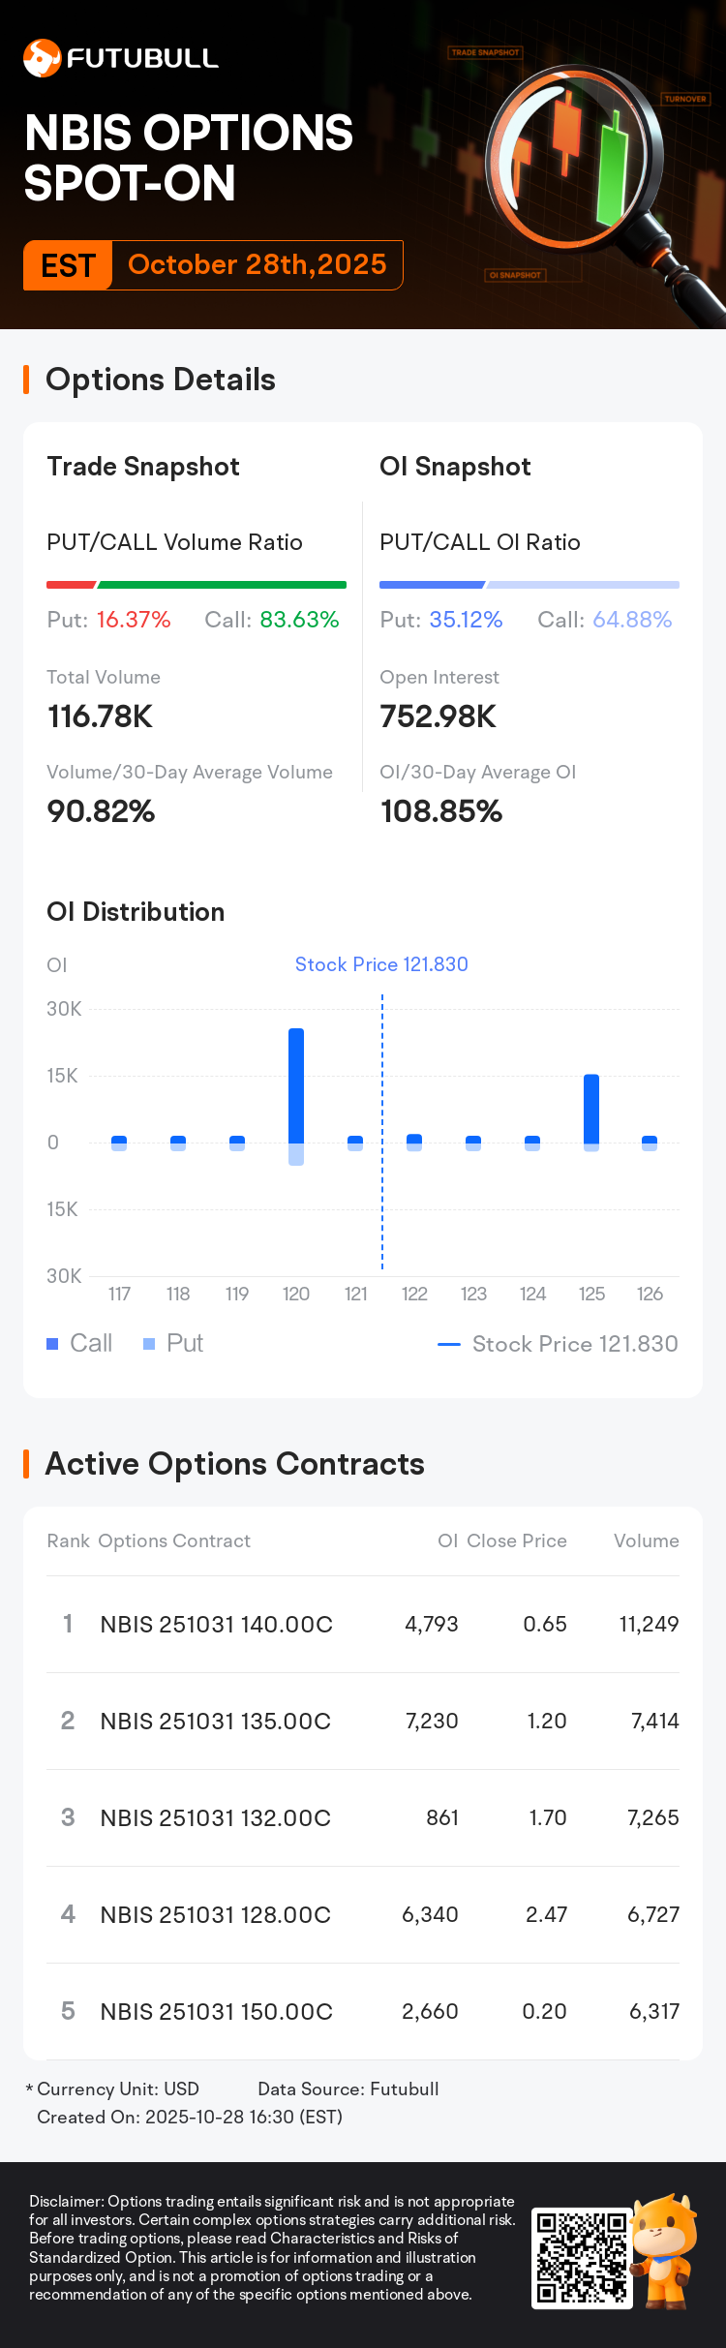Click the Stock Price legend line icon
Image resolution: width=726 pixels, height=2348 pixels.
point(449,1344)
